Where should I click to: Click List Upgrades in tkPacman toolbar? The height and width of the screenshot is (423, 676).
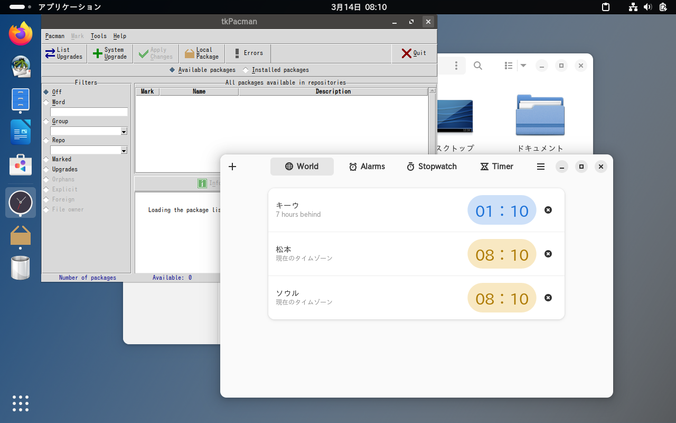click(x=64, y=53)
